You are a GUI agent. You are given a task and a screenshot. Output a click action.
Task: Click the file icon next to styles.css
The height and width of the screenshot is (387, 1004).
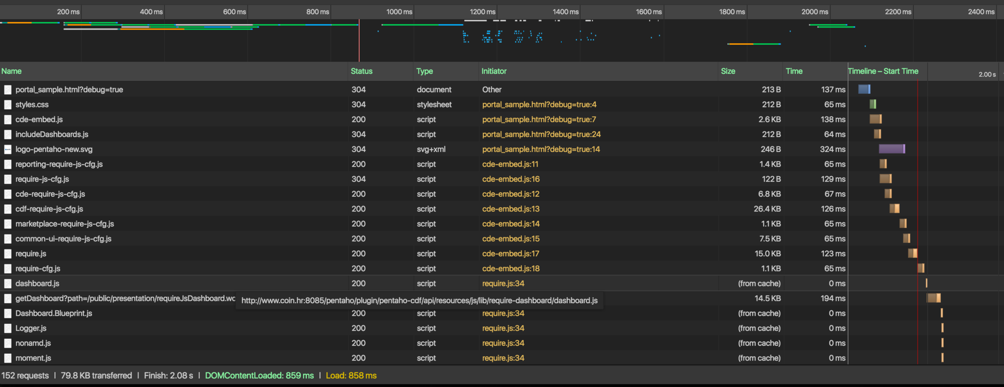point(8,105)
